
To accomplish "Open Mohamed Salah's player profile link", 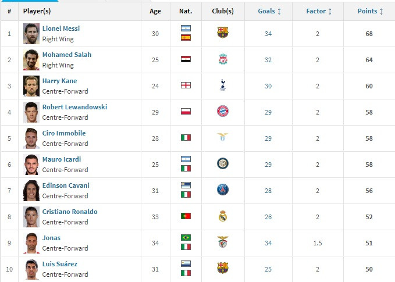I will point(66,55).
